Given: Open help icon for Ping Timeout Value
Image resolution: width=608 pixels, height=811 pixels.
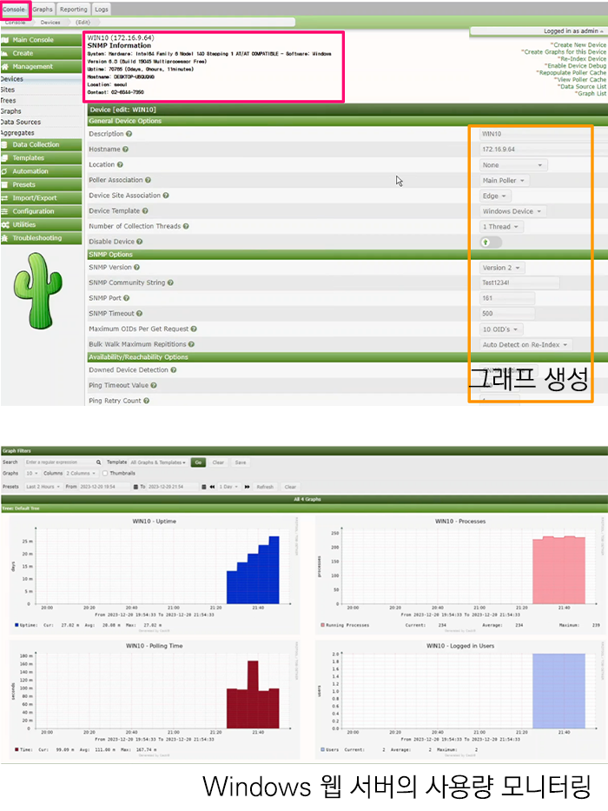Looking at the screenshot, I should [154, 385].
